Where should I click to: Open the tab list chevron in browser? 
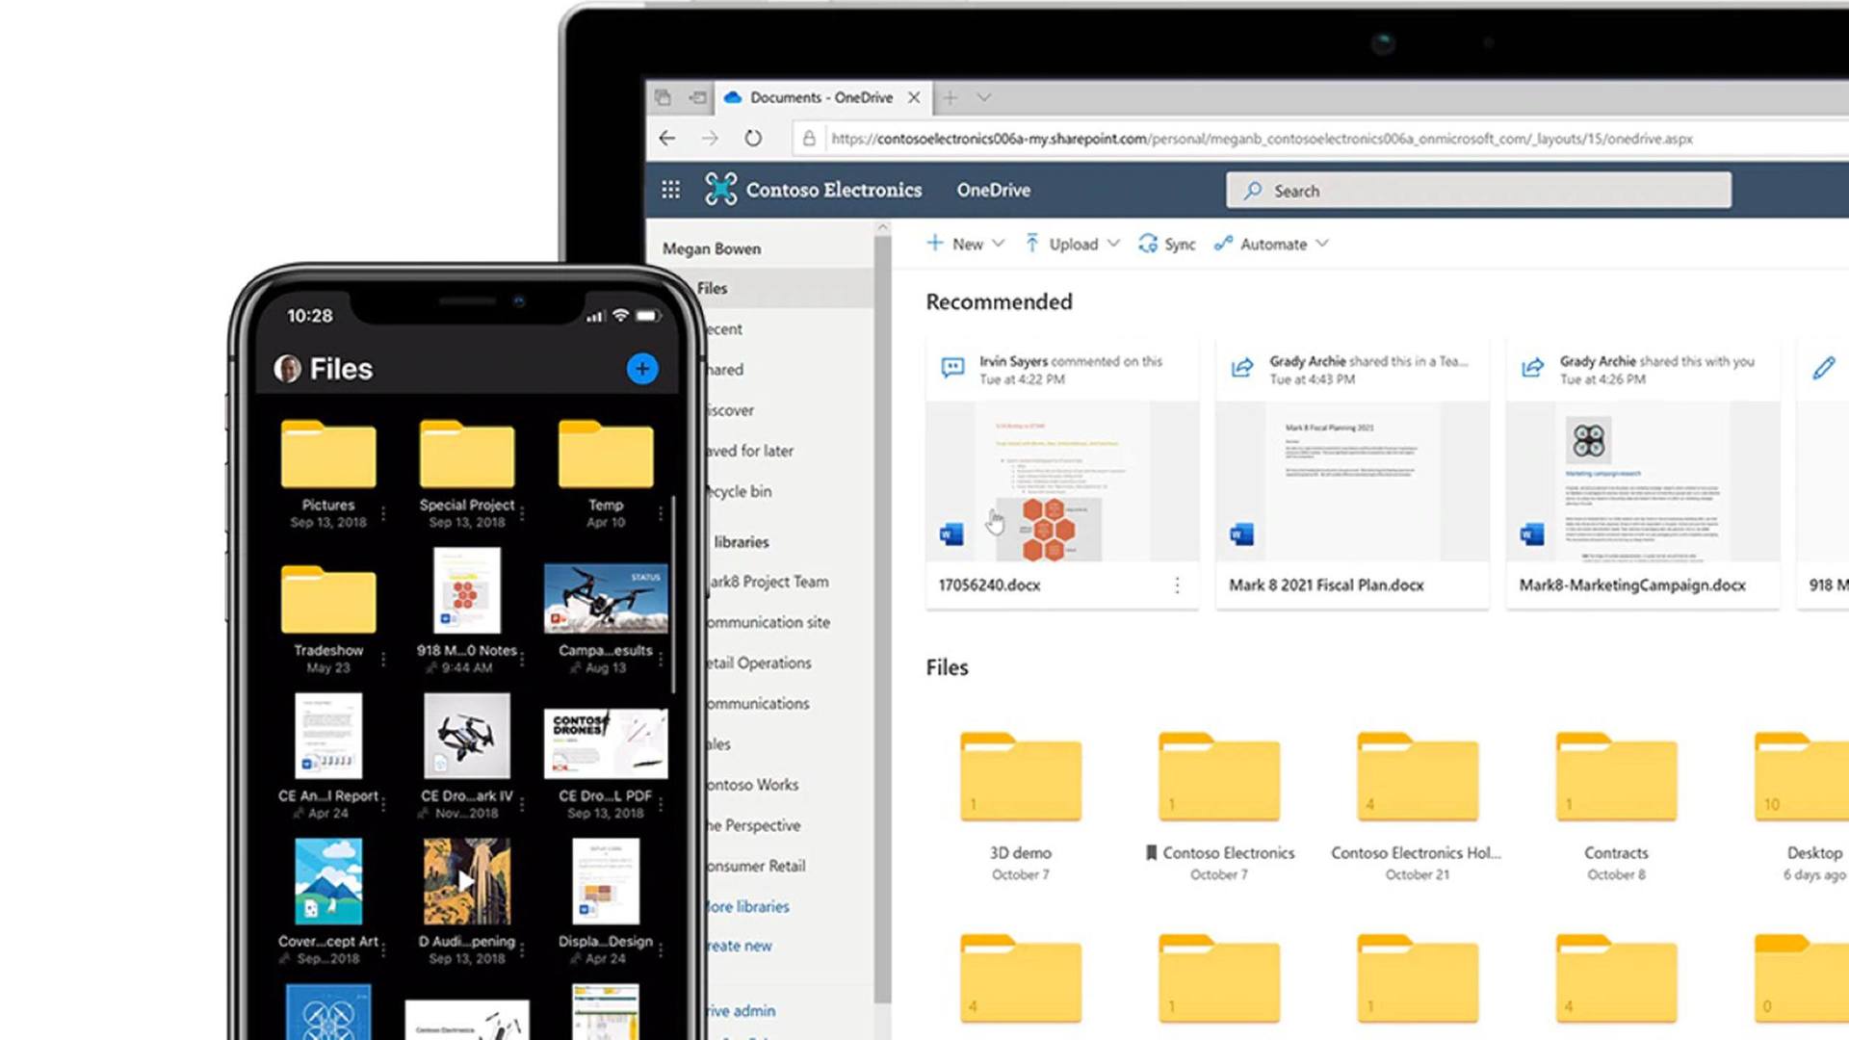pos(983,97)
